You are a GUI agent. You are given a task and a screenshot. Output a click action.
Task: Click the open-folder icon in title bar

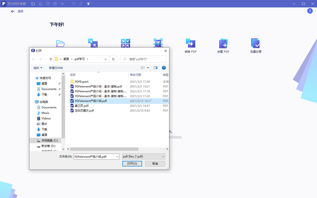pos(33,4)
